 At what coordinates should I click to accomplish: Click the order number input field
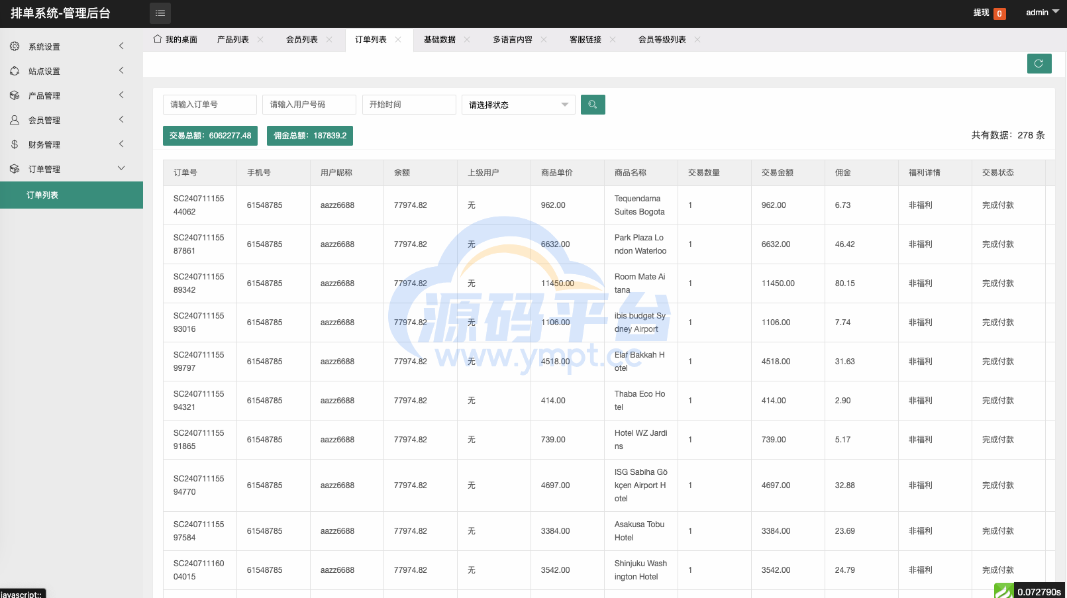pos(210,105)
